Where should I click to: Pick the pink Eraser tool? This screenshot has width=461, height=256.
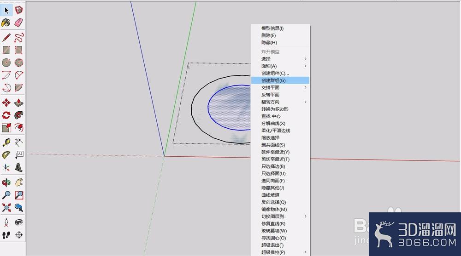click(x=19, y=23)
